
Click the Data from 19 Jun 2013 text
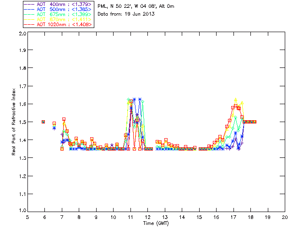[x=126, y=14]
